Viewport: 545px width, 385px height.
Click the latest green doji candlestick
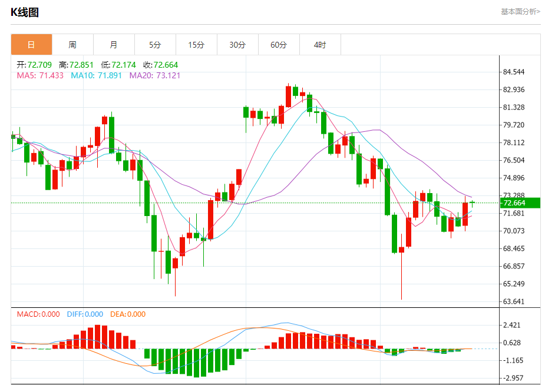[x=472, y=203]
